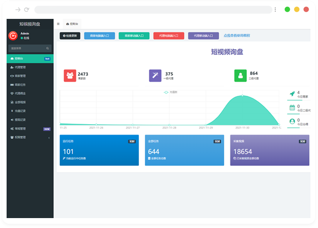Viewport: 318px width, 228px height.
Task: Open the 点我查看使用教程 link
Action: pyautogui.click(x=236, y=35)
